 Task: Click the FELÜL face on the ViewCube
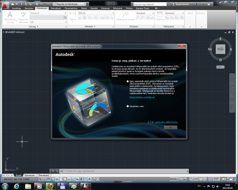click(220, 49)
